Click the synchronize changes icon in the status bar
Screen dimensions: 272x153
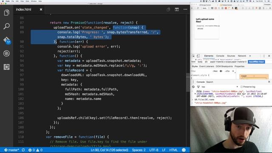23,150
